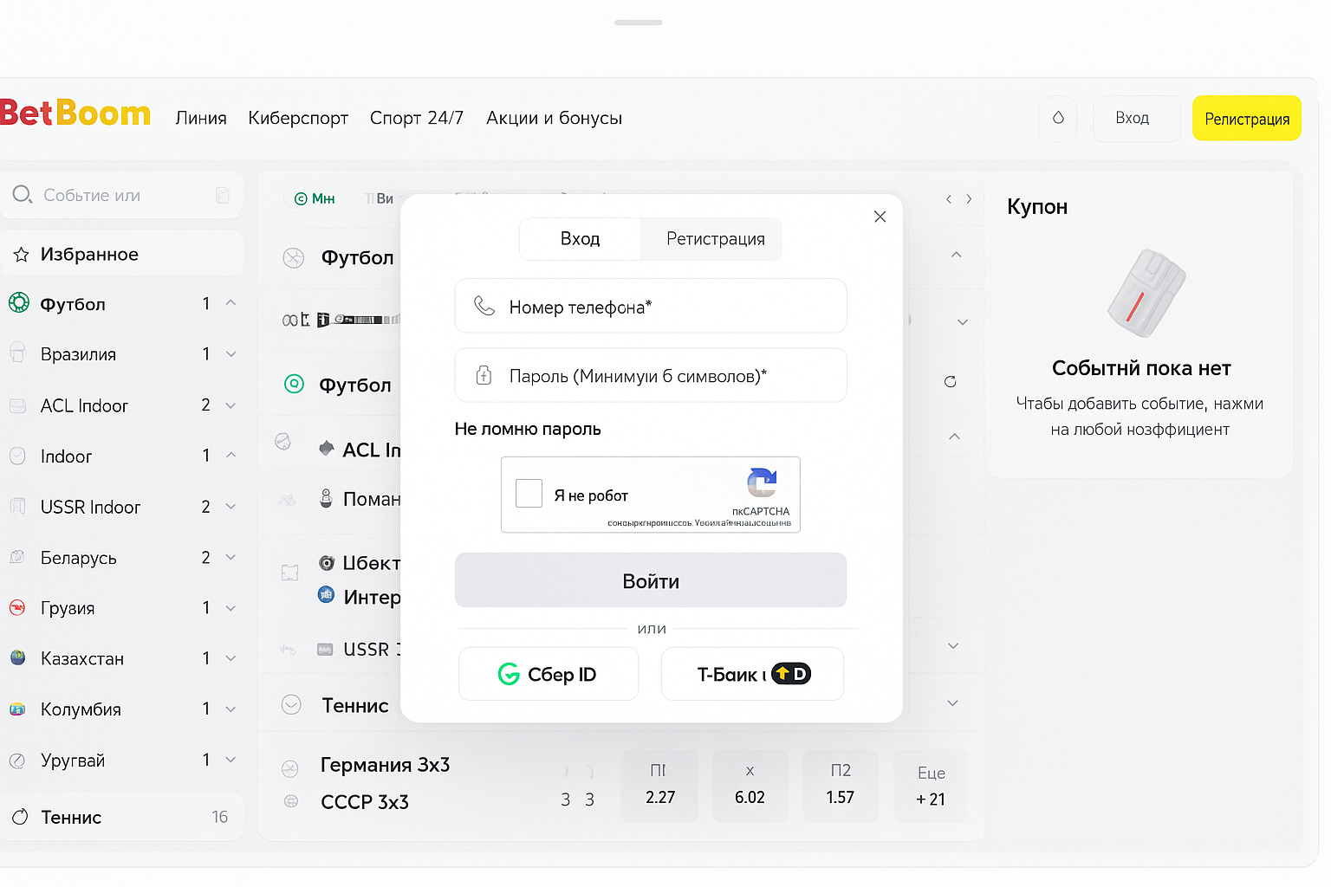1331x887 pixels.
Task: Click the BetBoom logo
Action: click(75, 114)
